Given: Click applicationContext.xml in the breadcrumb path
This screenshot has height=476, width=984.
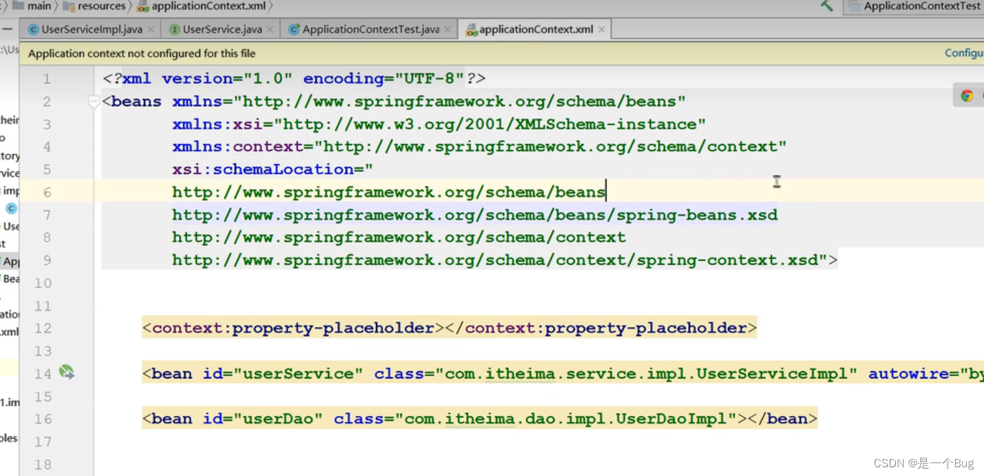Looking at the screenshot, I should coord(208,6).
